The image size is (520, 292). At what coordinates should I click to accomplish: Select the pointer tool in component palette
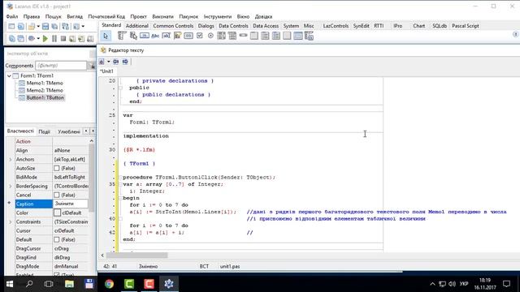(106, 36)
